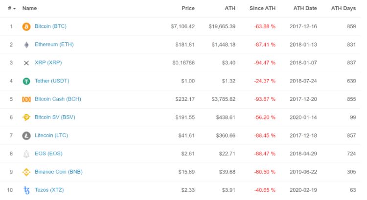Screen dimensions: 367x200
Task: Open the Bitcoin (BTC) link
Action: [x=51, y=26]
